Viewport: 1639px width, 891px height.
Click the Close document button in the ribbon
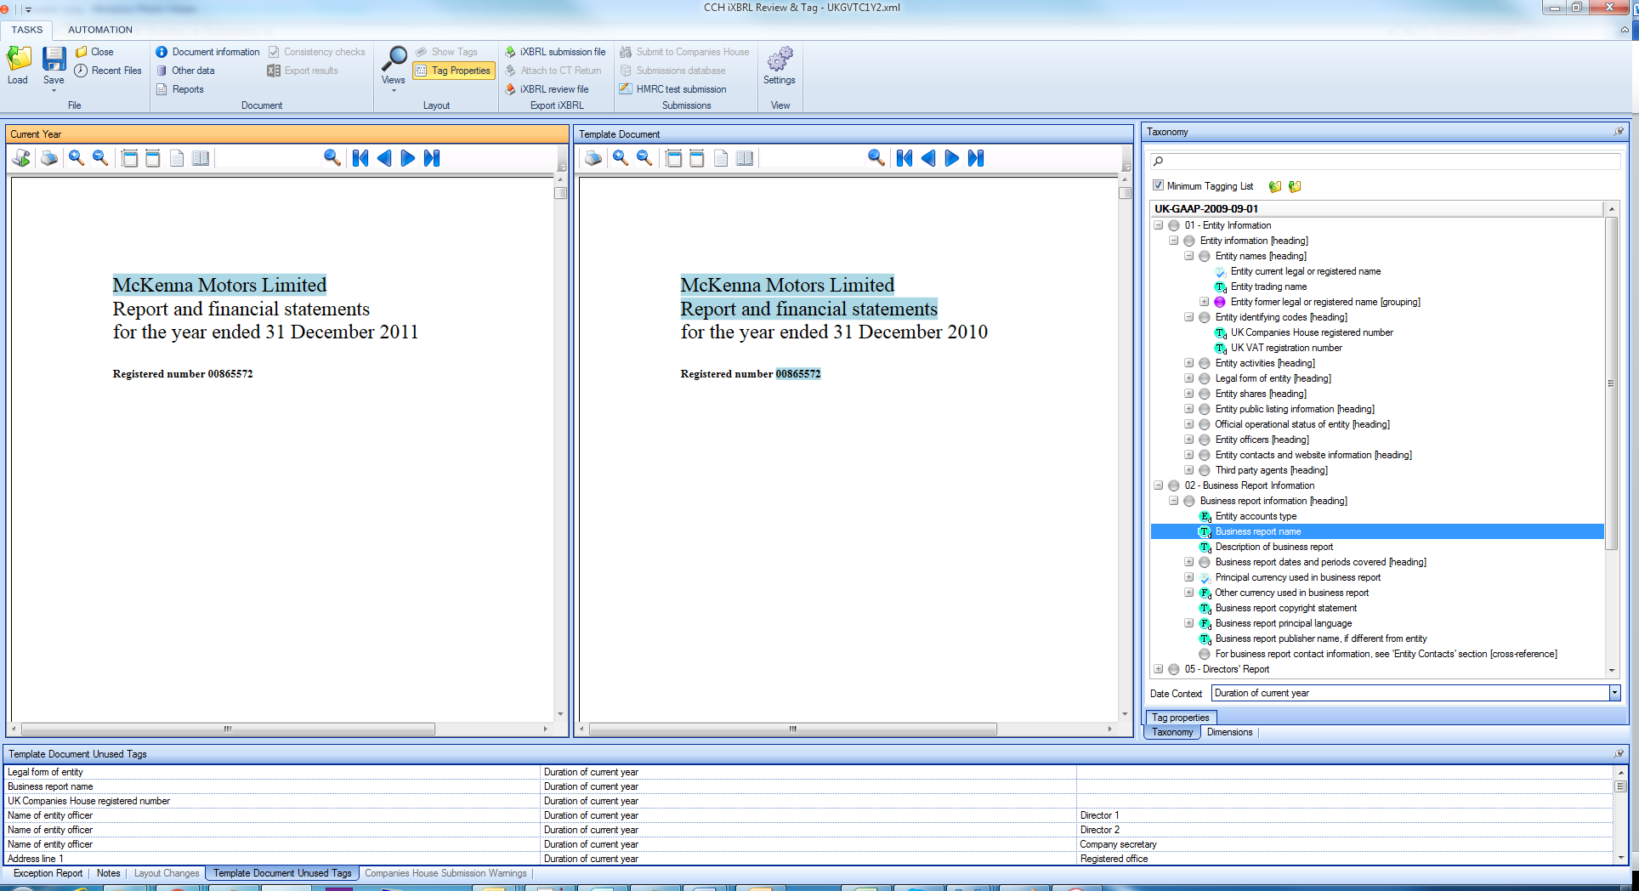pos(94,52)
